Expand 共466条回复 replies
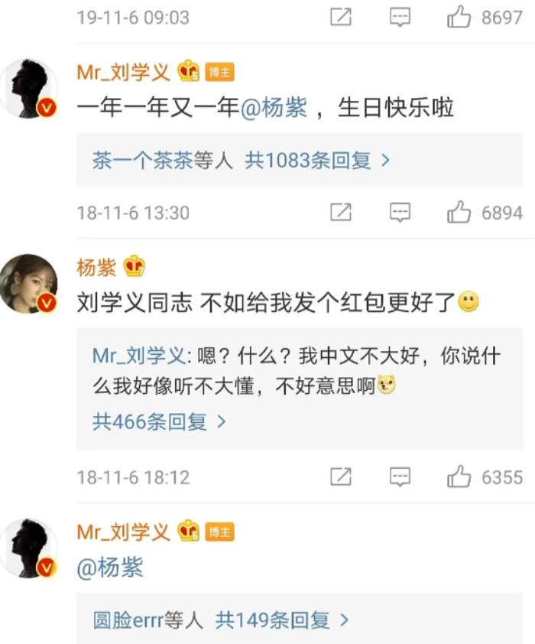This screenshot has height=644, width=535. click(159, 421)
